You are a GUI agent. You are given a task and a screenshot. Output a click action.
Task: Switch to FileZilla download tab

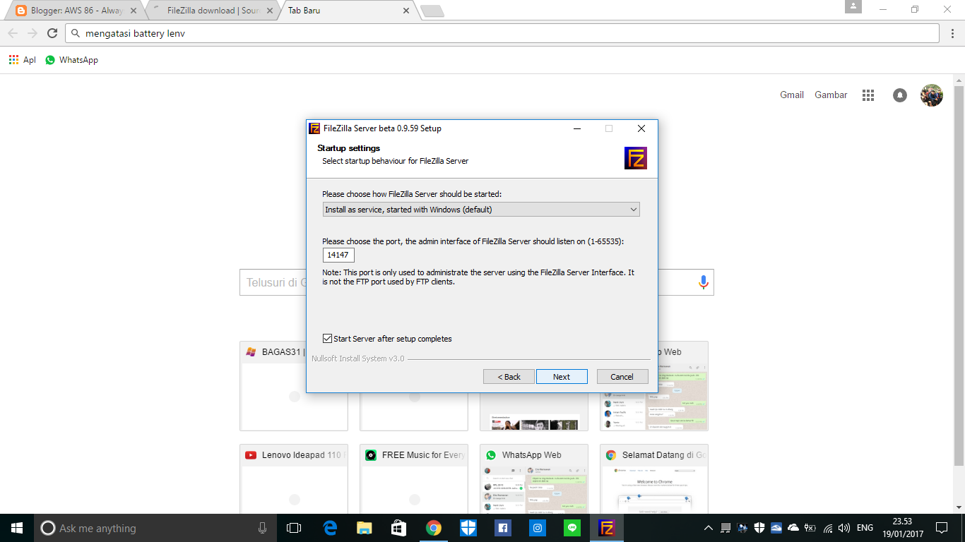click(x=213, y=11)
